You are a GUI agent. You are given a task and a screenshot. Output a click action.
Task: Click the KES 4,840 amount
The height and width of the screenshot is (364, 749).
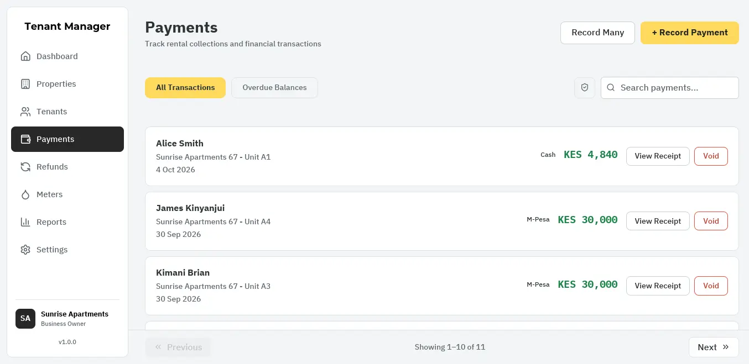591,155
